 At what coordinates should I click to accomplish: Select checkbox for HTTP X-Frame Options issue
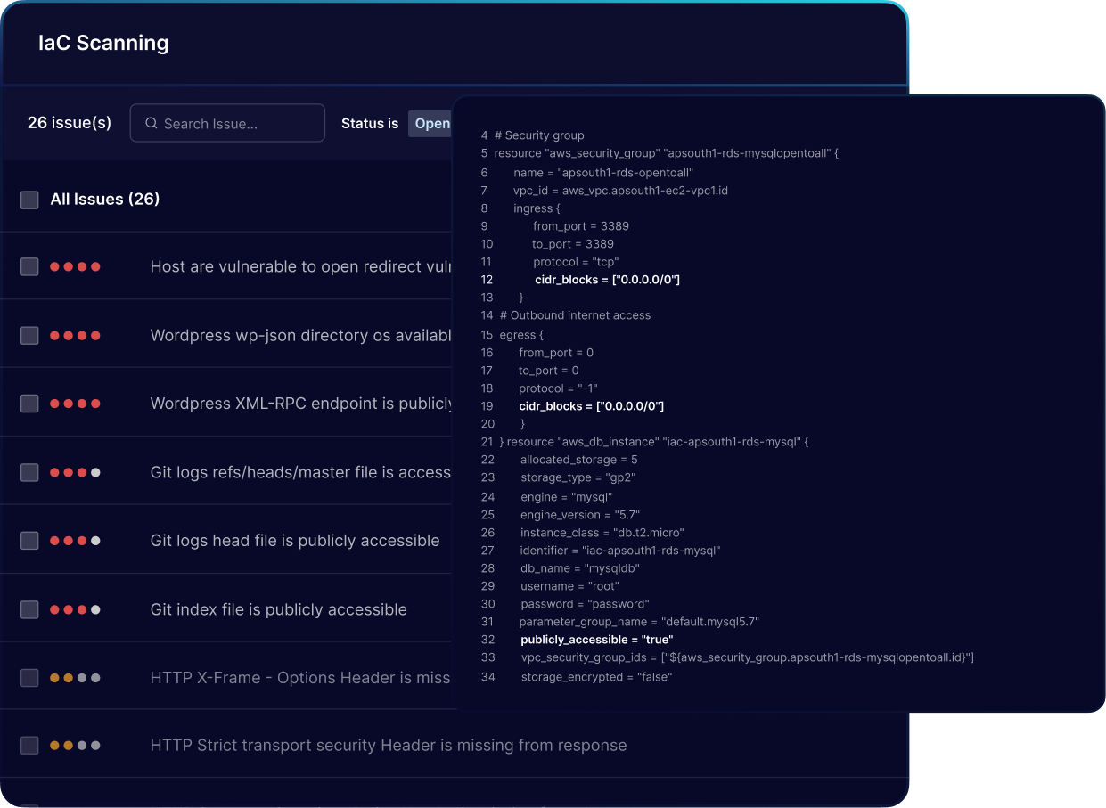29,678
